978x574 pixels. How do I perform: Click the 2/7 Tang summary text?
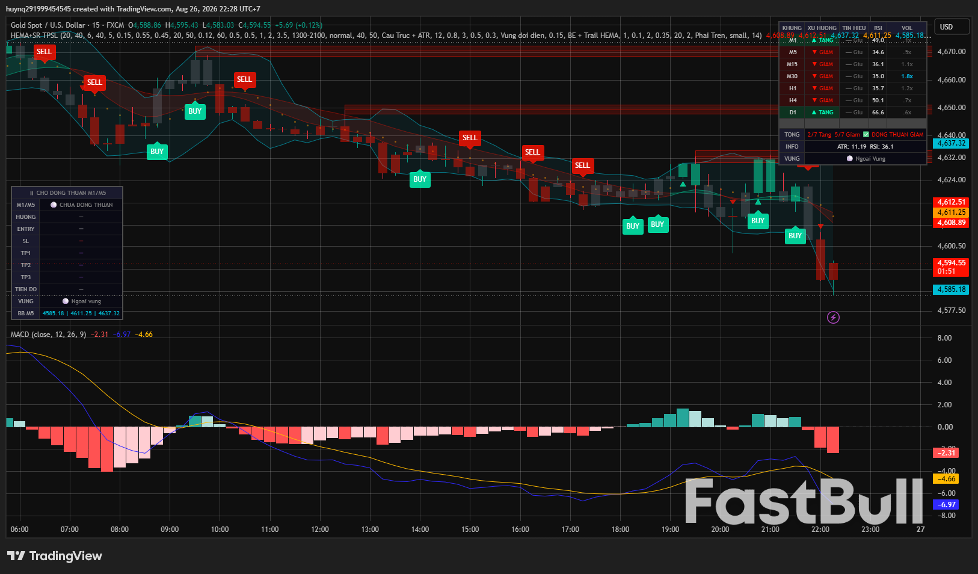click(x=819, y=135)
